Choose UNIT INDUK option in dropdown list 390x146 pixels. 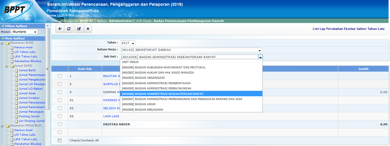130,62
